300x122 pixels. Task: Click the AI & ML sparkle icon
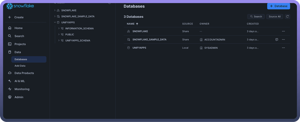(10, 81)
